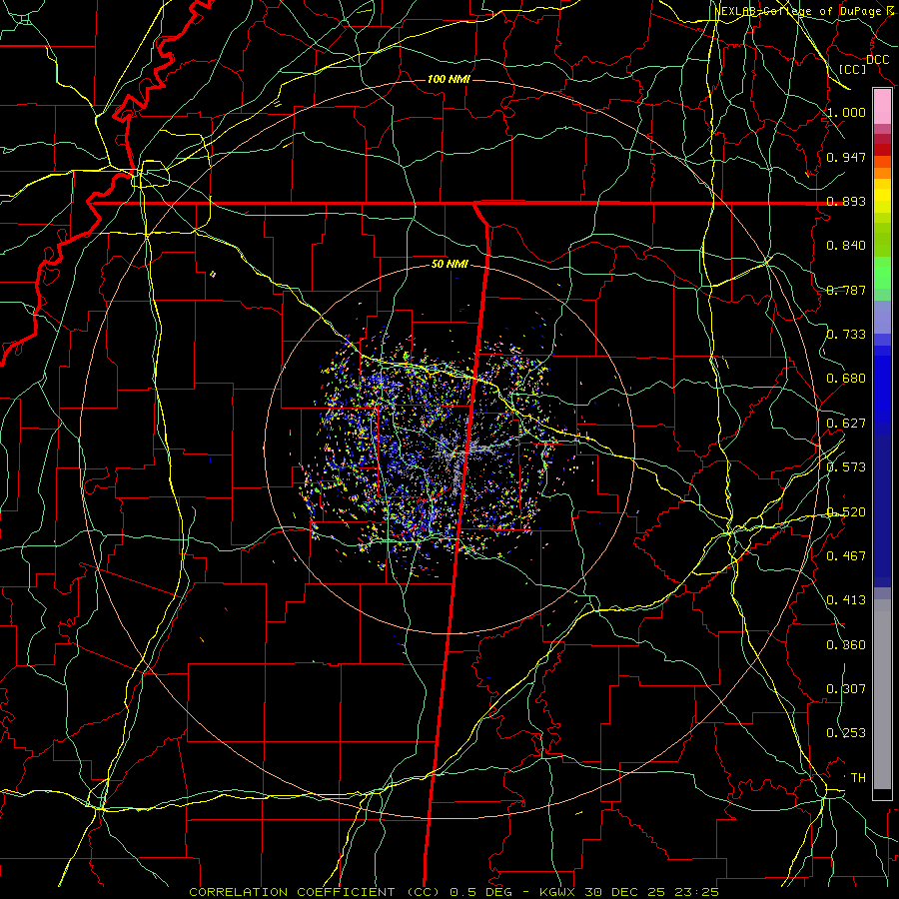Pick the pink band of the color scale
This screenshot has height=899, width=899.
coord(882,107)
